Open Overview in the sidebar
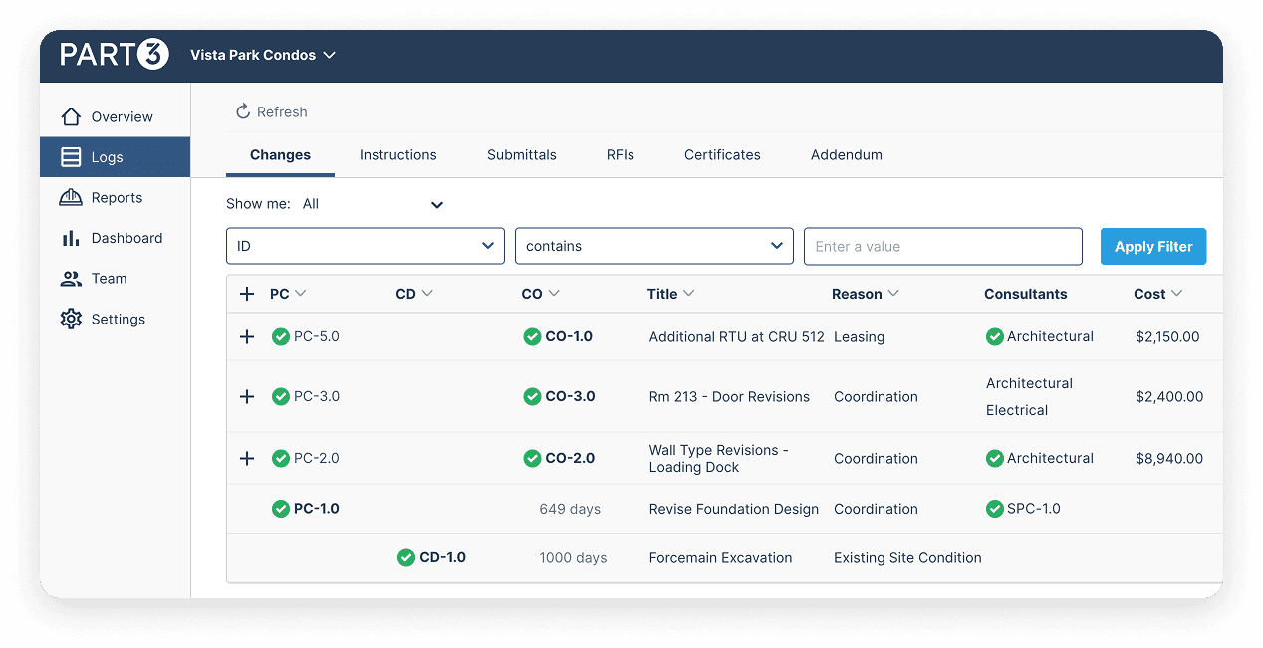 [115, 116]
